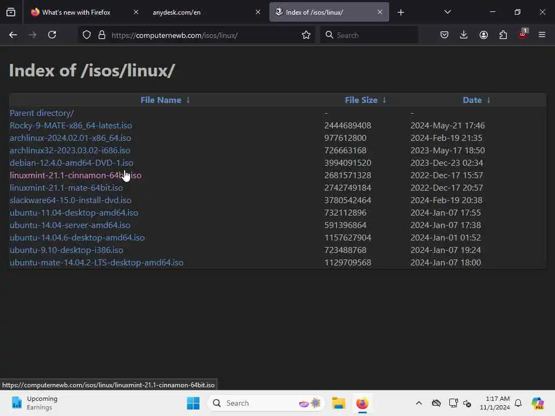Click file size 2444689408
This screenshot has width=555, height=416.
[347, 126]
